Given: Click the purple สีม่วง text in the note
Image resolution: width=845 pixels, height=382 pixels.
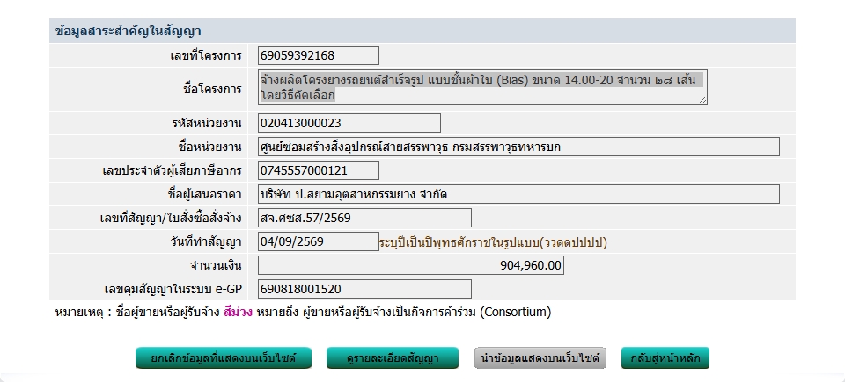Looking at the screenshot, I should (x=238, y=312).
